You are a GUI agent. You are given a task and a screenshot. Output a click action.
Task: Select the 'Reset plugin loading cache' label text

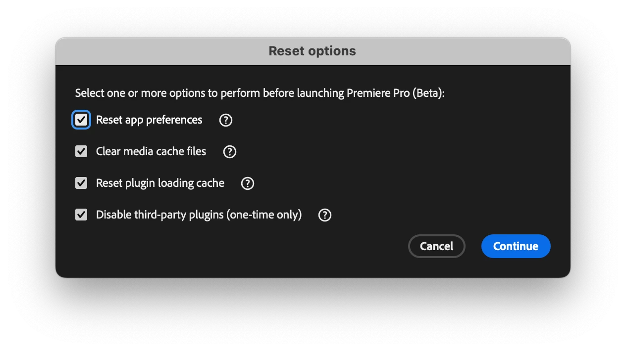point(160,183)
